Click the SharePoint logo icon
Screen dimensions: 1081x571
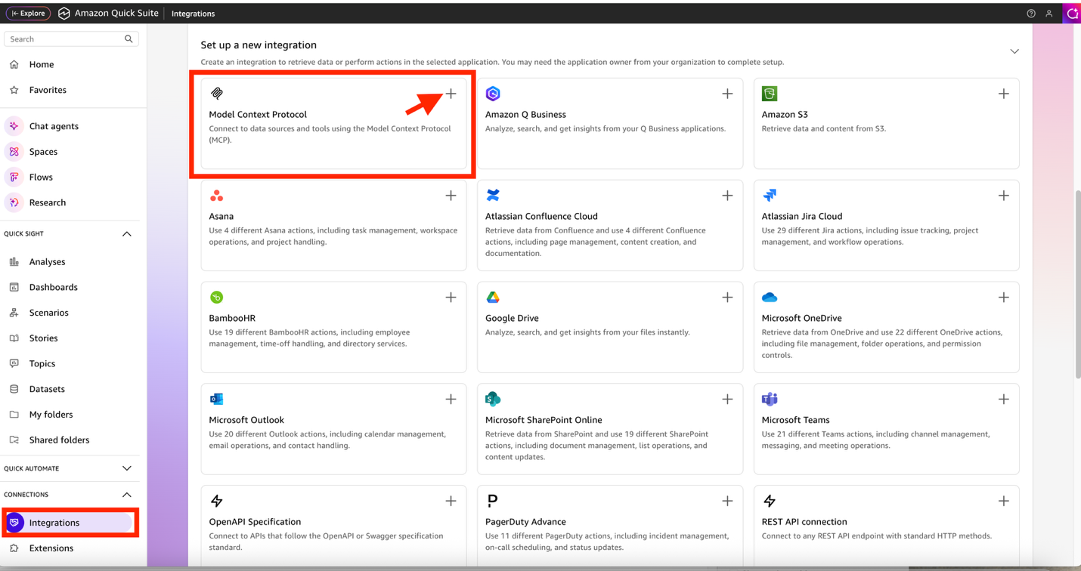(493, 399)
